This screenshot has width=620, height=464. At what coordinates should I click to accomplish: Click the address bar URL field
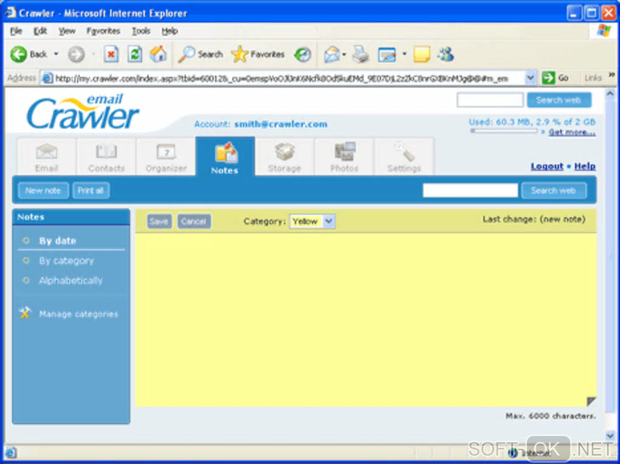tap(281, 78)
